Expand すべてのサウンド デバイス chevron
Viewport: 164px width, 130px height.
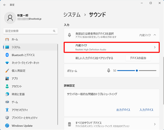(x=155, y=124)
